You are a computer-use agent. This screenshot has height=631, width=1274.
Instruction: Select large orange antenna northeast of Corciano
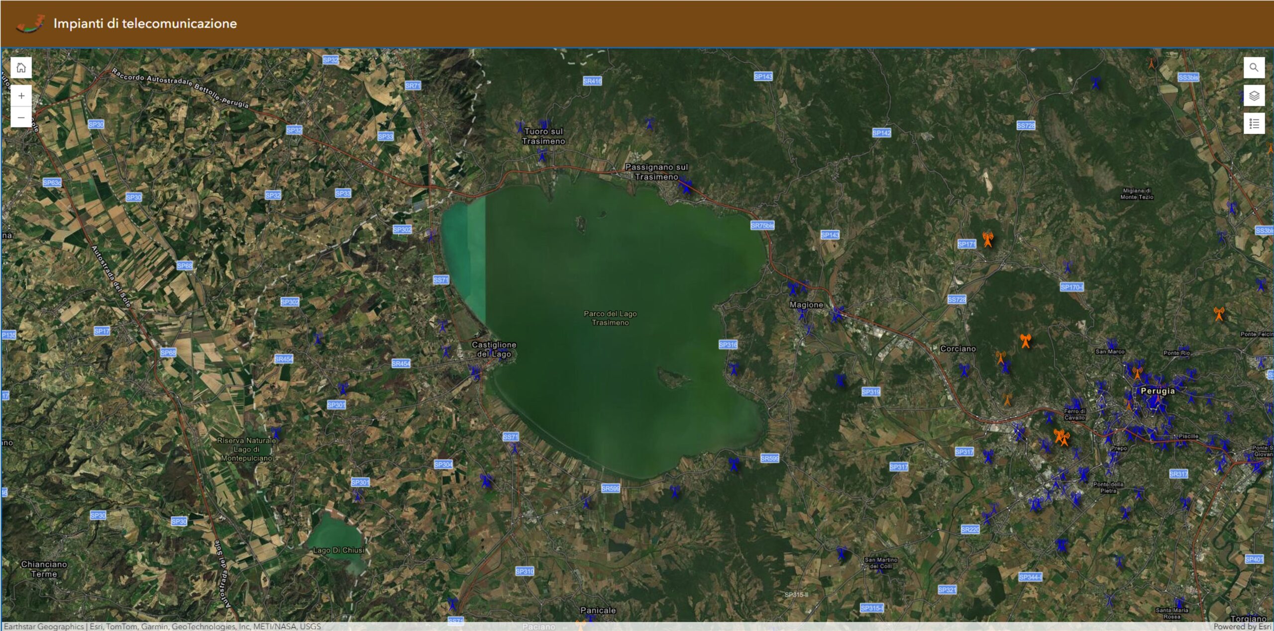coord(1025,341)
